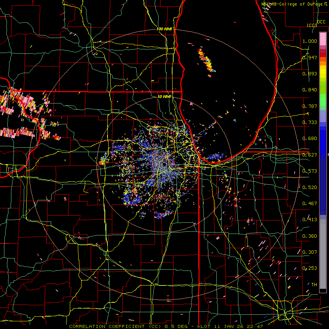
Task: Click the 50 NMI range ring label
Action: 164,97
